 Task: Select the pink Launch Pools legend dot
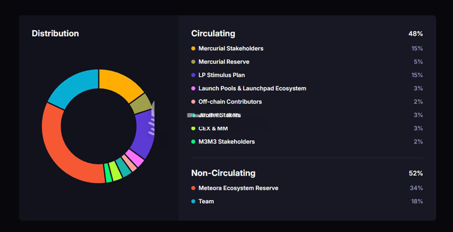click(193, 89)
